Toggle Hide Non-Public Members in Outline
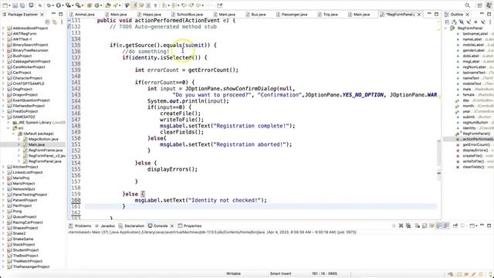Viewport: 494px width, 278px height. coord(476,22)
